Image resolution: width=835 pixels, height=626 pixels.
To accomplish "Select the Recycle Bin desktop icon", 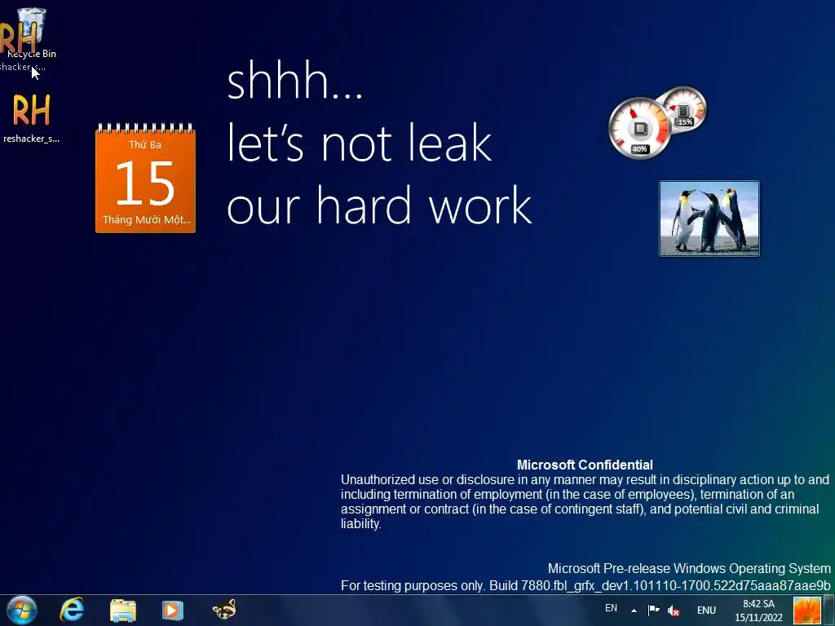I will point(32,32).
